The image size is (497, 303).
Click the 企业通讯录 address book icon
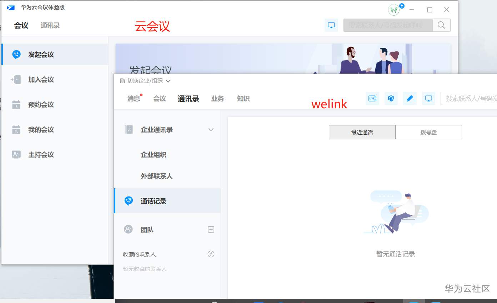point(129,129)
